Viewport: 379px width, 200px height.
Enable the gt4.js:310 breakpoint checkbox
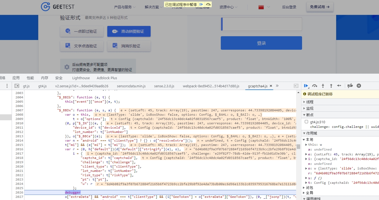click(306, 122)
